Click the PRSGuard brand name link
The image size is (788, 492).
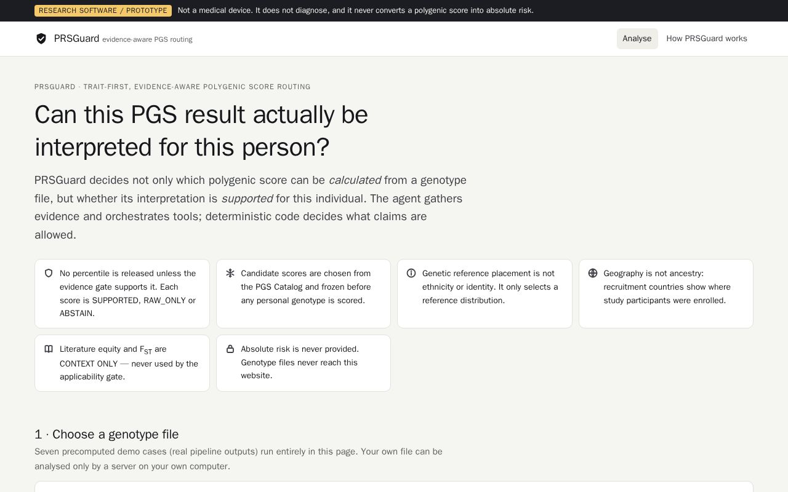coord(76,39)
